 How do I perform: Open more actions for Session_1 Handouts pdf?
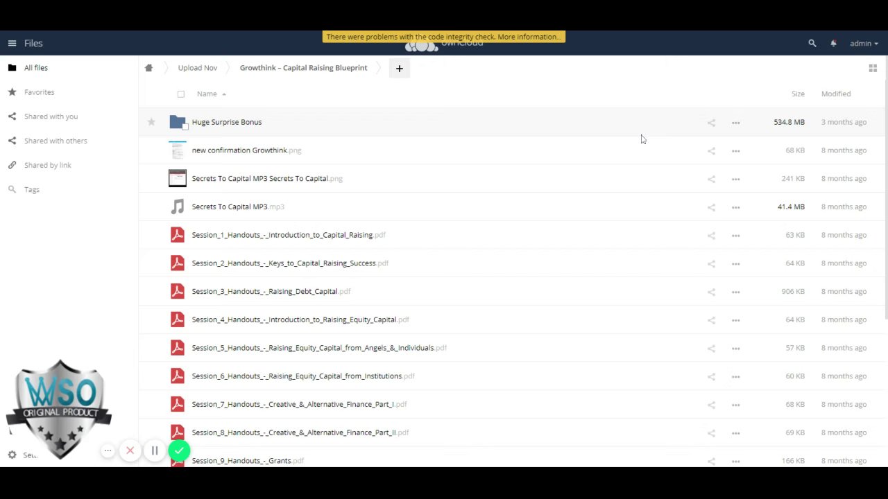tap(735, 236)
